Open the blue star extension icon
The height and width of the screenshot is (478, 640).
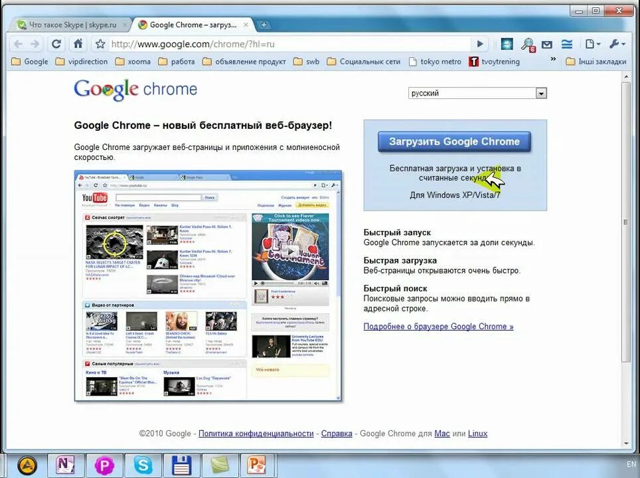[x=507, y=44]
